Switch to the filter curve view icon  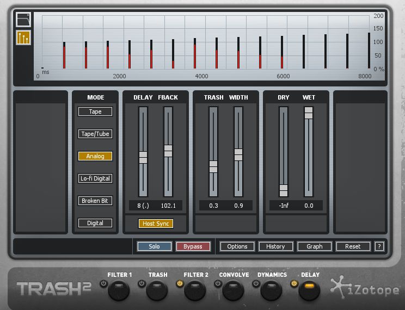(x=23, y=20)
